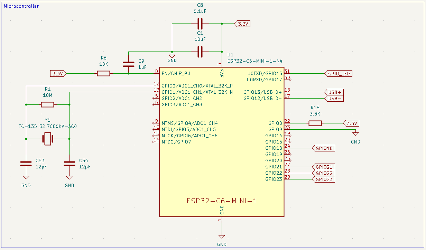
Task: Click the GND symbol connected to GPIO9
Action: [x=355, y=134]
